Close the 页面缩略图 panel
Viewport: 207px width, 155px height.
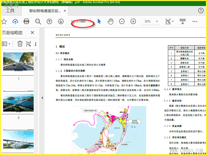click(x=32, y=33)
